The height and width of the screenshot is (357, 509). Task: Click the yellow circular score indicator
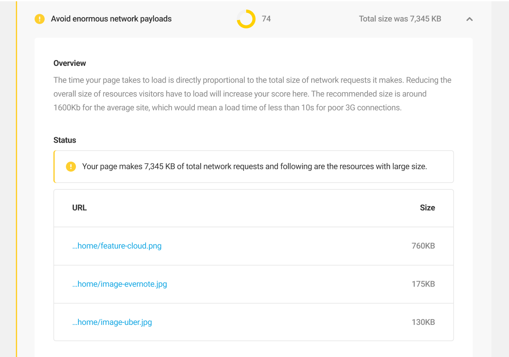click(245, 19)
